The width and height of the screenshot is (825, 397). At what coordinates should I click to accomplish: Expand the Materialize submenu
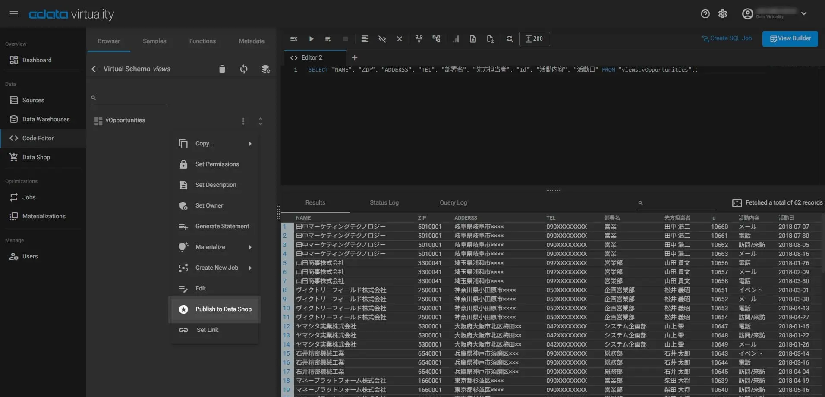(216, 247)
